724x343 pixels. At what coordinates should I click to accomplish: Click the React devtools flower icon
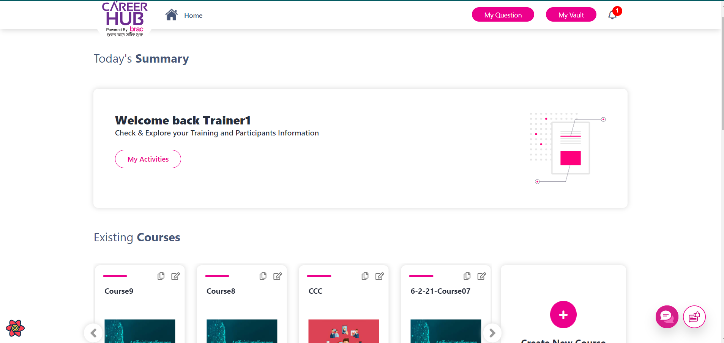point(15,328)
